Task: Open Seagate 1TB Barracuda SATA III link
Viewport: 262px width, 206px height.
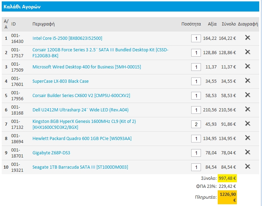Action: pyautogui.click(x=80, y=167)
